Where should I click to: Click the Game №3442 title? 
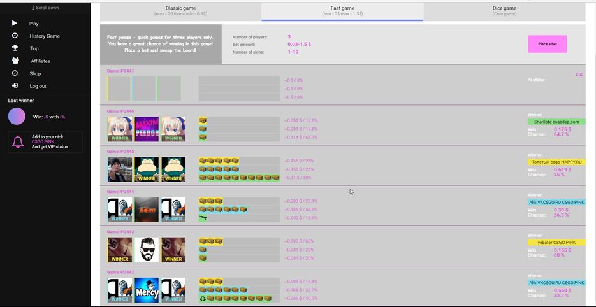[x=120, y=273]
